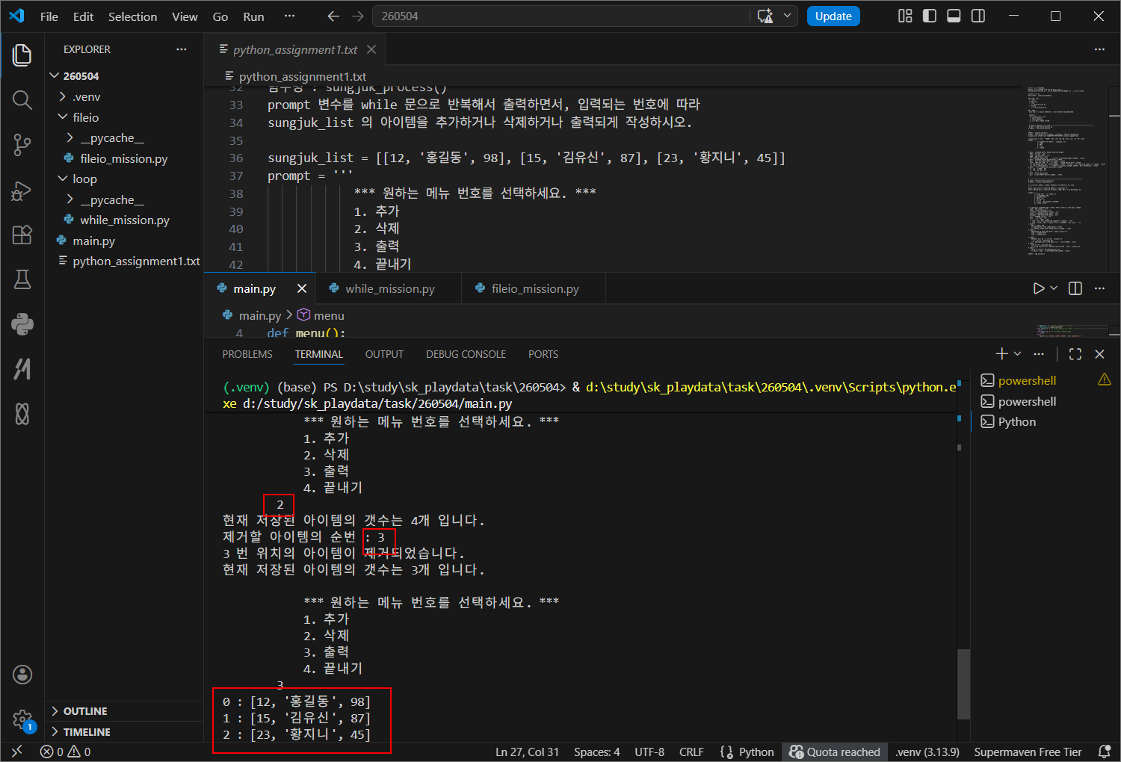
Task: Open the Search view in activity bar
Action: pos(22,99)
